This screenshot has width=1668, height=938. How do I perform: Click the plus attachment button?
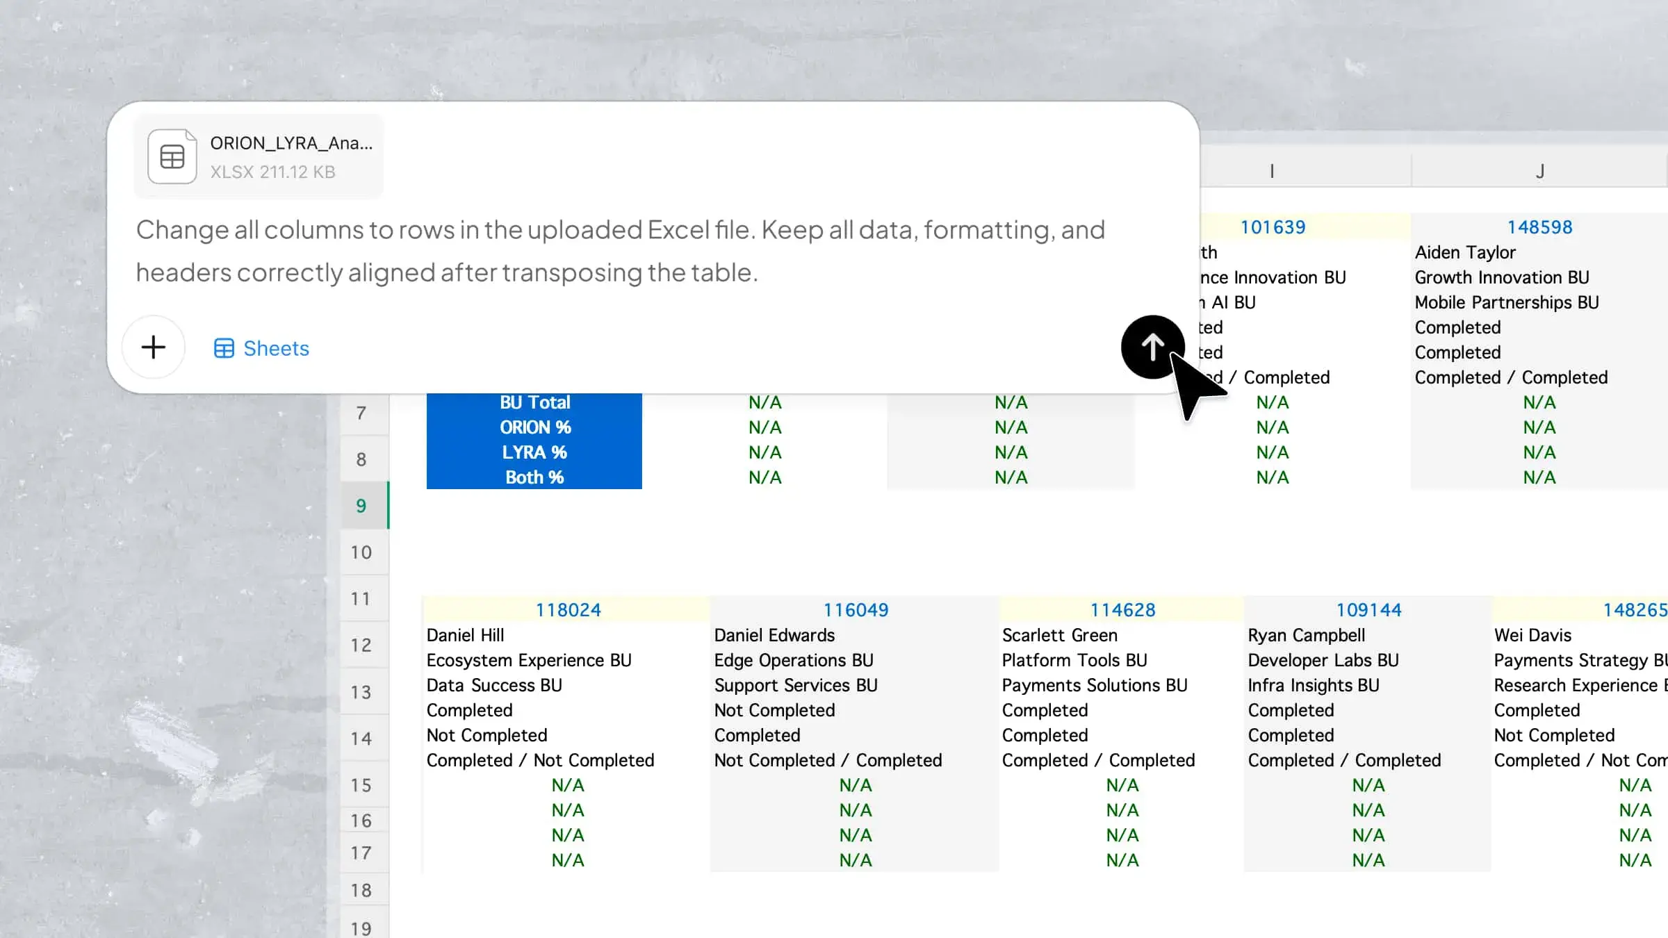154,347
